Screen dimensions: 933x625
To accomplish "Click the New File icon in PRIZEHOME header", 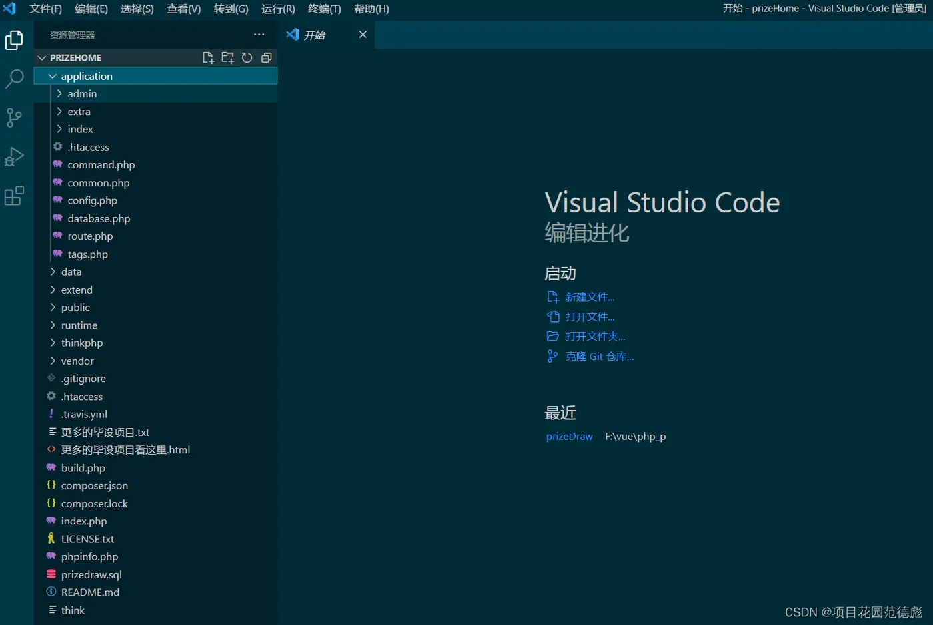I will 208,58.
